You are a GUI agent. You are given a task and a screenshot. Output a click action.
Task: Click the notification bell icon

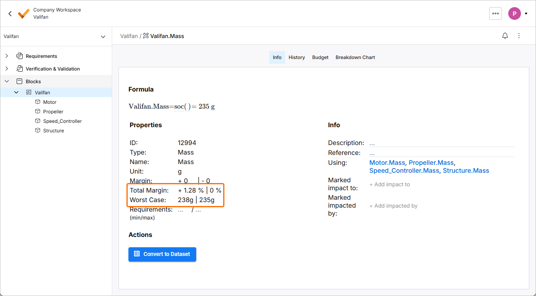point(505,36)
